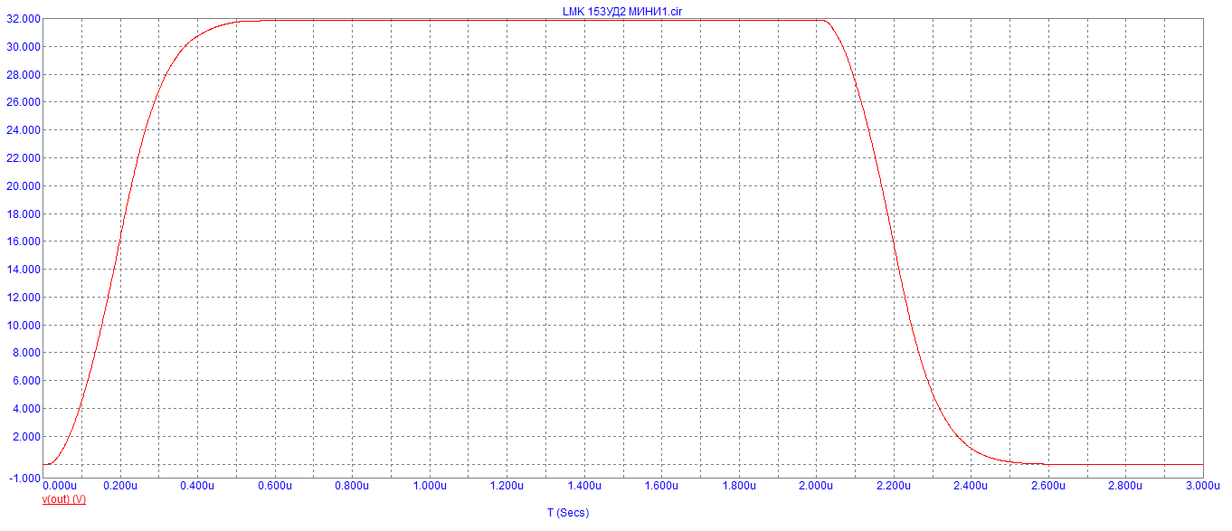Click the 12.000 Y-axis value

(x=23, y=298)
